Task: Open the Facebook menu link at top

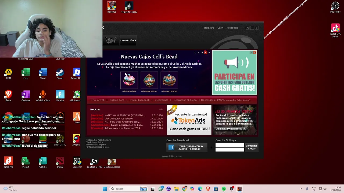Action: tap(232, 28)
